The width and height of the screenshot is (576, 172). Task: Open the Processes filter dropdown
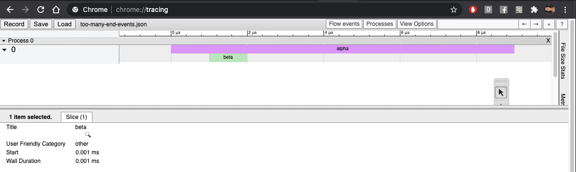coord(380,24)
